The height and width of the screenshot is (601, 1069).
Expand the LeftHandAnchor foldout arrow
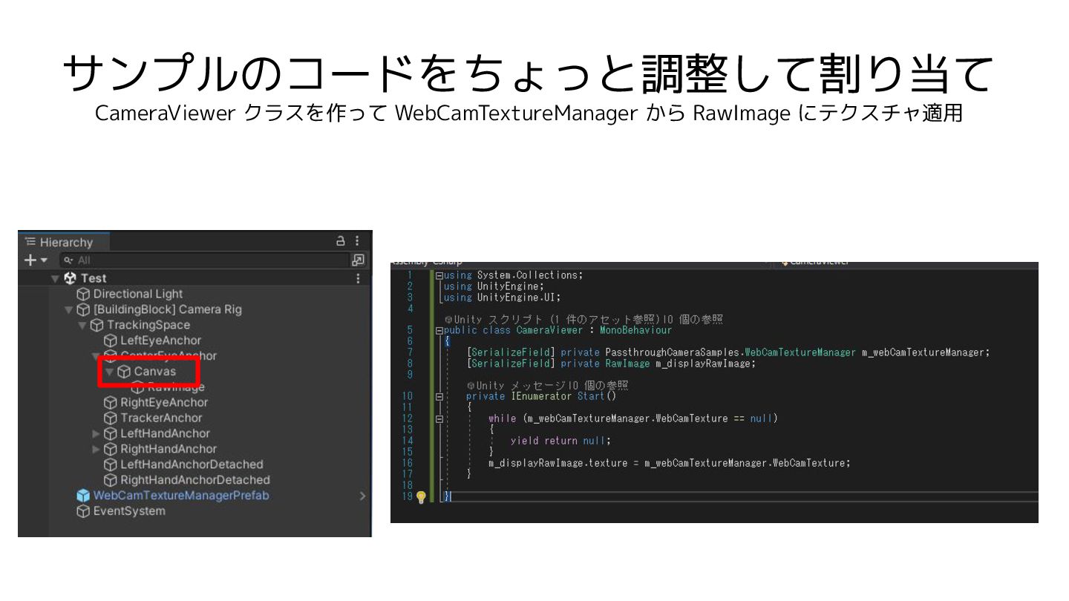(96, 433)
